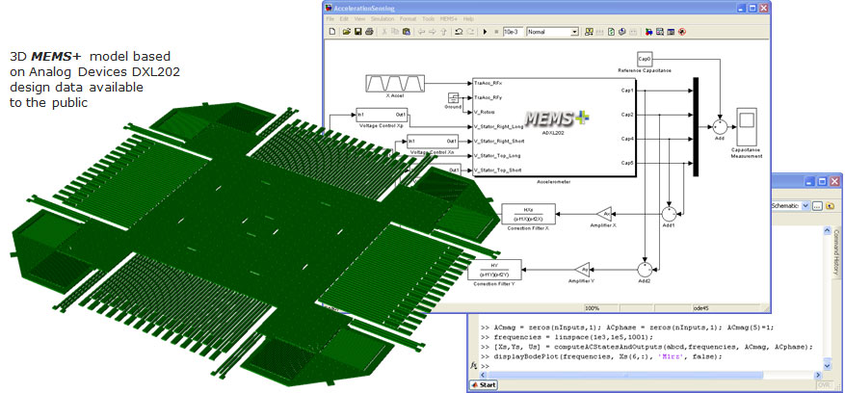Click the Paste clipboard icon
Viewport: 845px width, 393px height.
[407, 32]
